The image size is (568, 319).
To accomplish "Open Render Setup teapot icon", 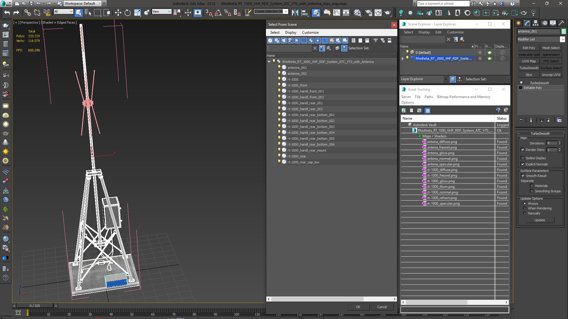I will 369,12.
